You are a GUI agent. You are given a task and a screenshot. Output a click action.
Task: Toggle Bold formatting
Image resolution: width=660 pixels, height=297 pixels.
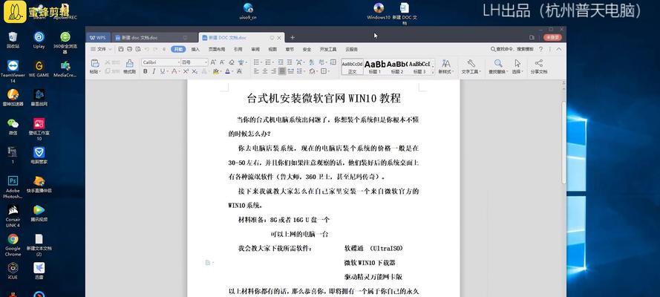146,71
